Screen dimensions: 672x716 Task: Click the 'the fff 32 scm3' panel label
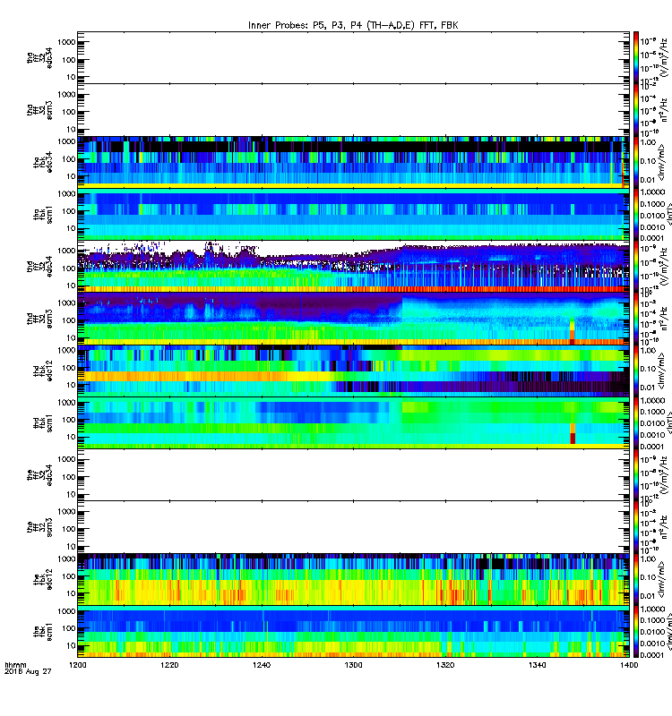[39, 527]
